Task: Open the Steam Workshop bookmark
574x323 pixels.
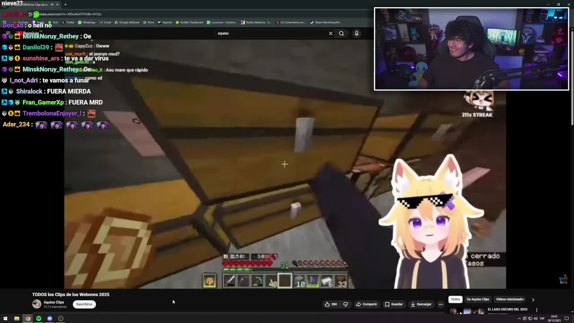Action: (x=326, y=22)
